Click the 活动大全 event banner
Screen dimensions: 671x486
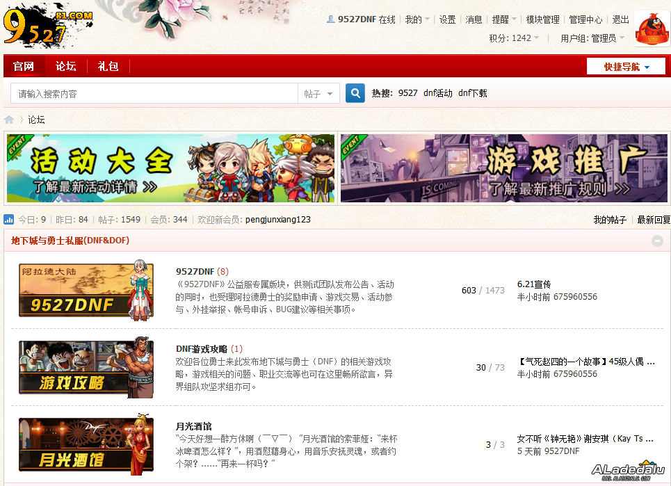click(x=170, y=168)
